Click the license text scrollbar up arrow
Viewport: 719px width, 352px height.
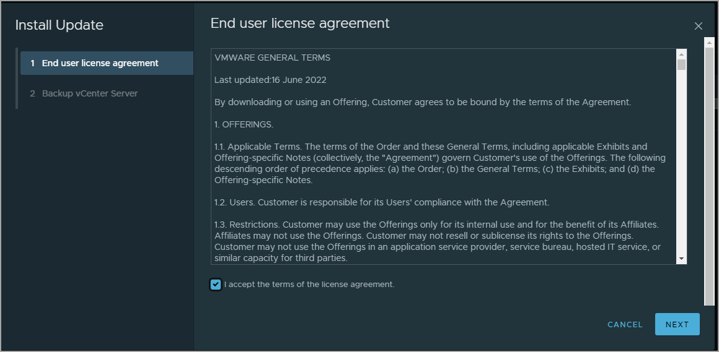click(681, 54)
